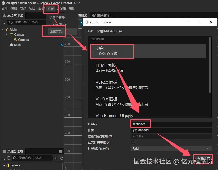
Task: Click the template list scrollbar
Action: pos(210,65)
